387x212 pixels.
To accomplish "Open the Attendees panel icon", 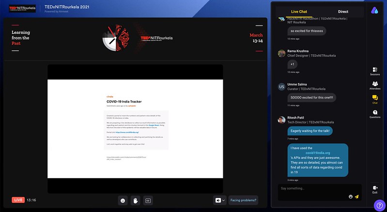I will (x=375, y=86).
